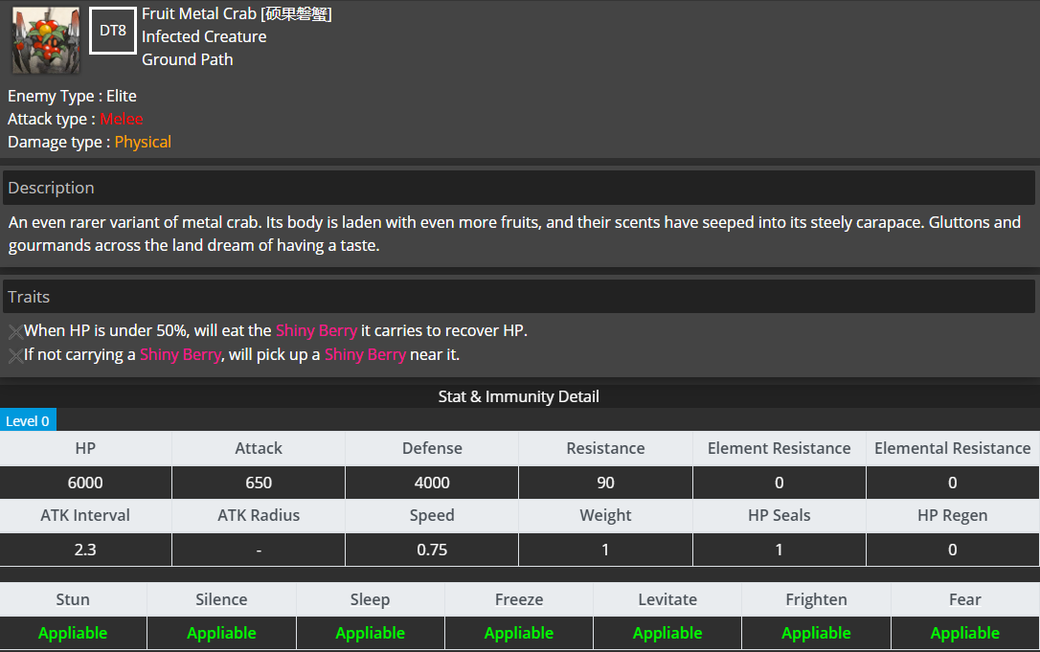Click the DT8 enemy code badge

pyautogui.click(x=113, y=31)
